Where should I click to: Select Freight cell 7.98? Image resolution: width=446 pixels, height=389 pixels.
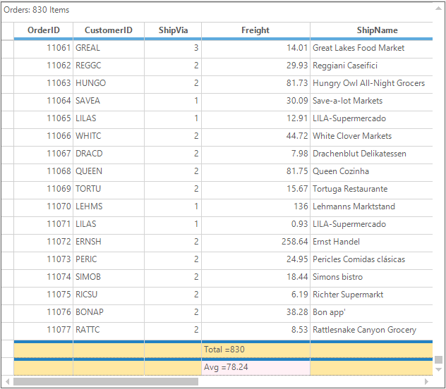tap(255, 155)
